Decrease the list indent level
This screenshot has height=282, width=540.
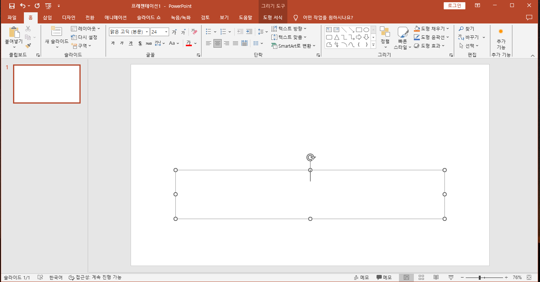tap(240, 32)
